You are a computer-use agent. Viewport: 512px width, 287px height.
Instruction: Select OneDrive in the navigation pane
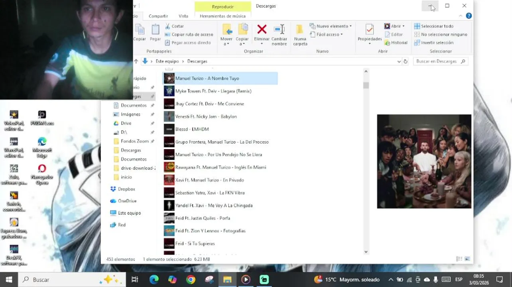pos(127,201)
